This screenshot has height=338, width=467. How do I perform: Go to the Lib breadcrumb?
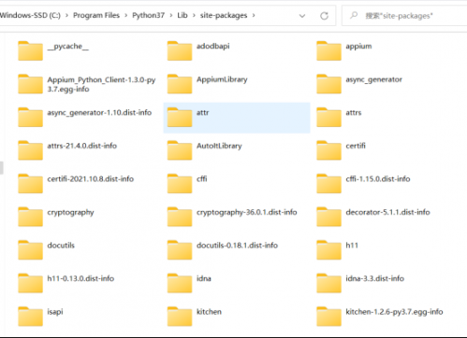point(182,15)
